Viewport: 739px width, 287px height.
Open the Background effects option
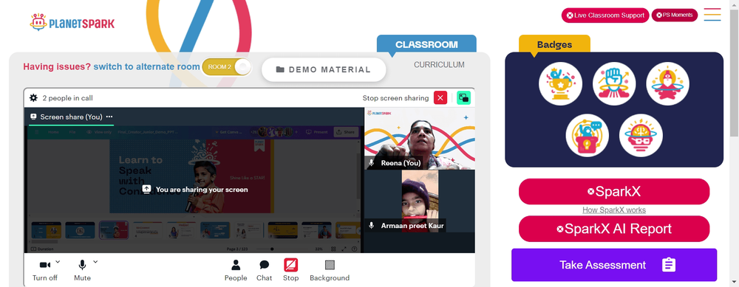click(330, 271)
